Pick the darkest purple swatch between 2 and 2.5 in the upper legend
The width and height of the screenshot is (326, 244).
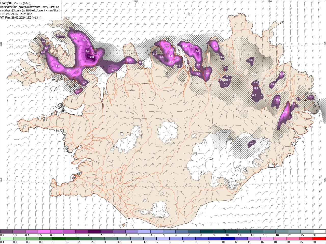click(94, 232)
